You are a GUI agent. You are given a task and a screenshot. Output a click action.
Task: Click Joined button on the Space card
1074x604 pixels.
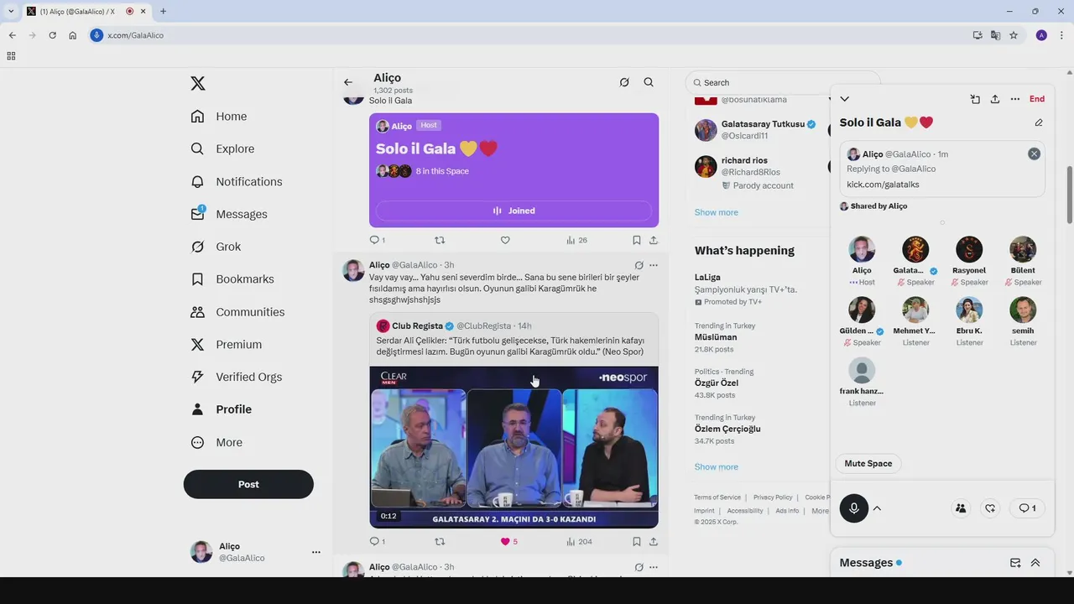point(514,211)
